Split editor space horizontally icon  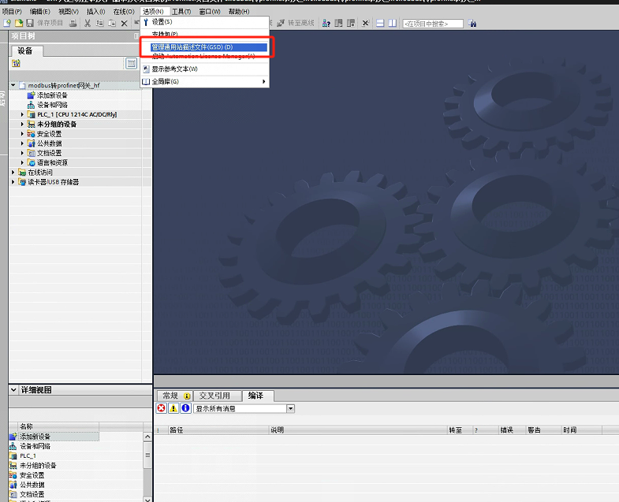[380, 24]
